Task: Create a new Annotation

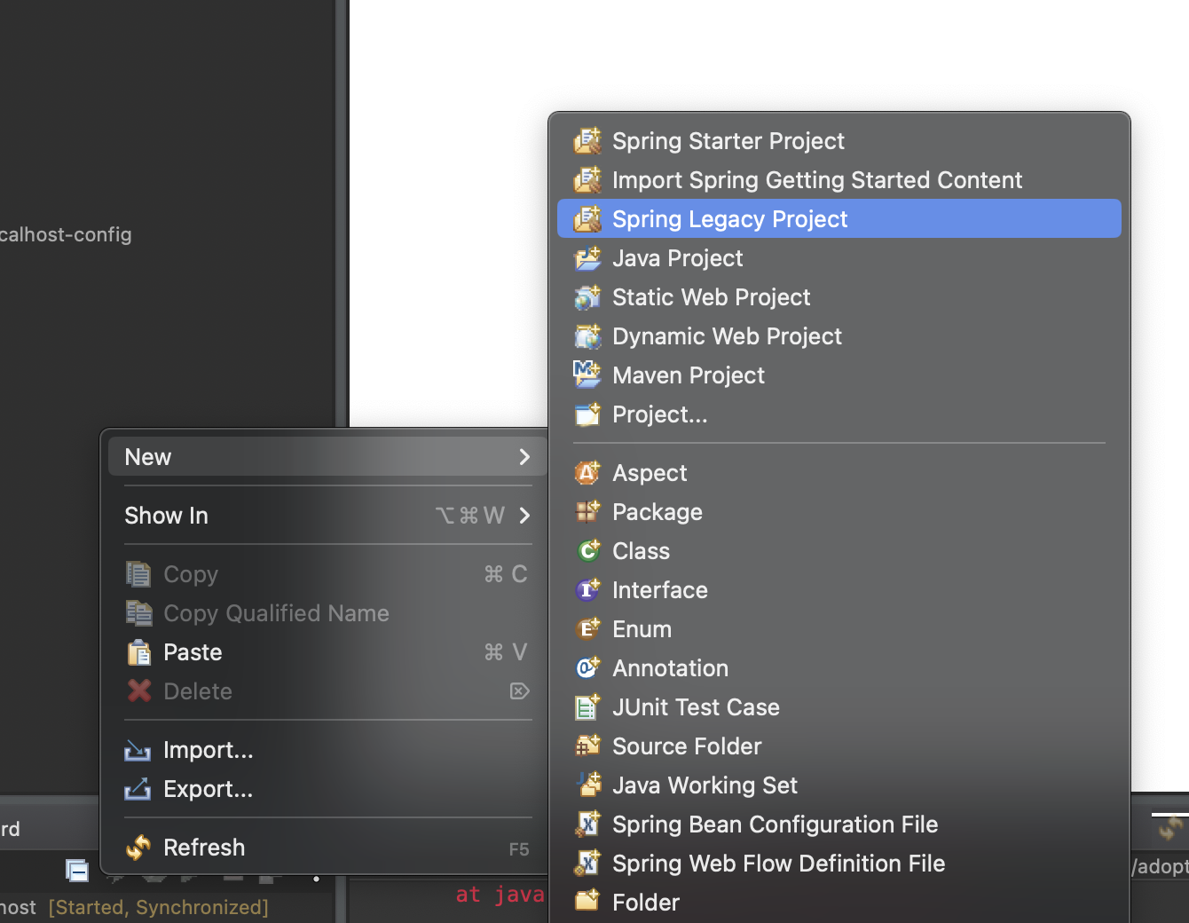Action: 839,668
